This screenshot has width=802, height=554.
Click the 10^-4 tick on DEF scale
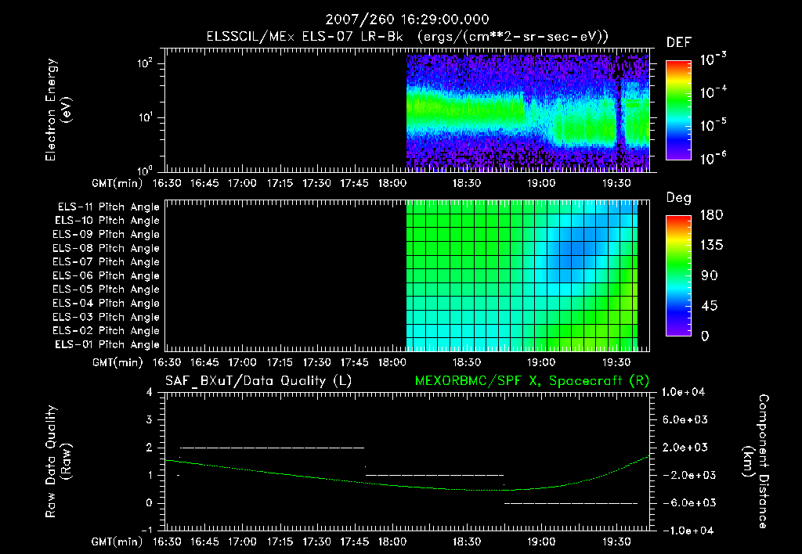(713, 92)
